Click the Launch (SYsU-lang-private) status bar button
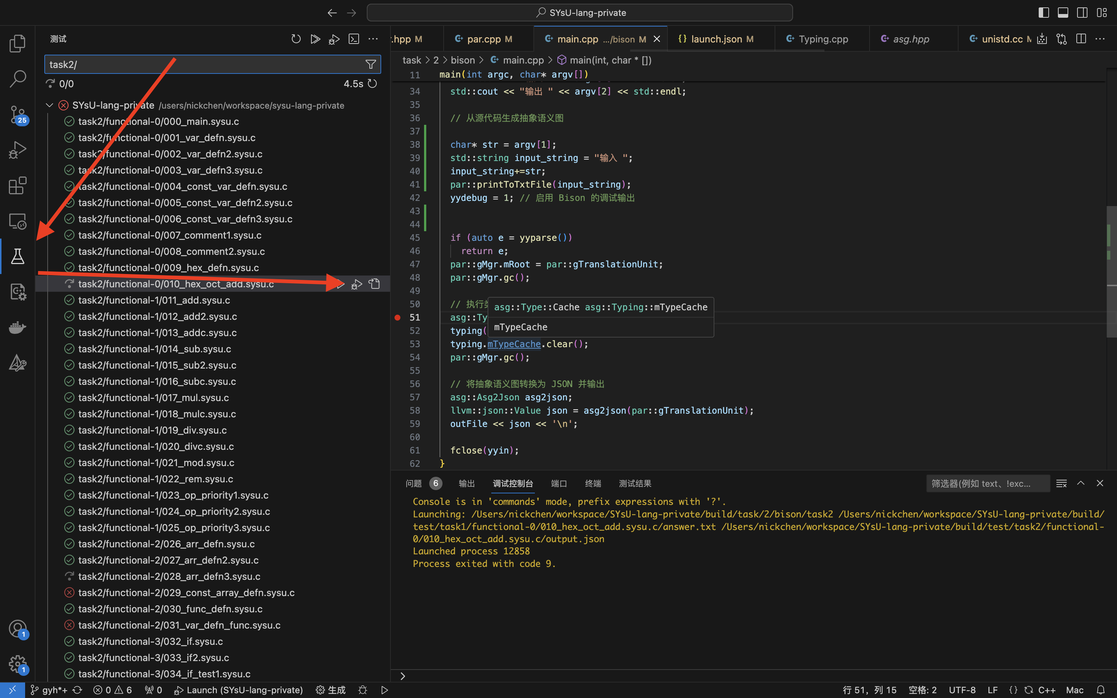1117x698 pixels. coord(239,690)
